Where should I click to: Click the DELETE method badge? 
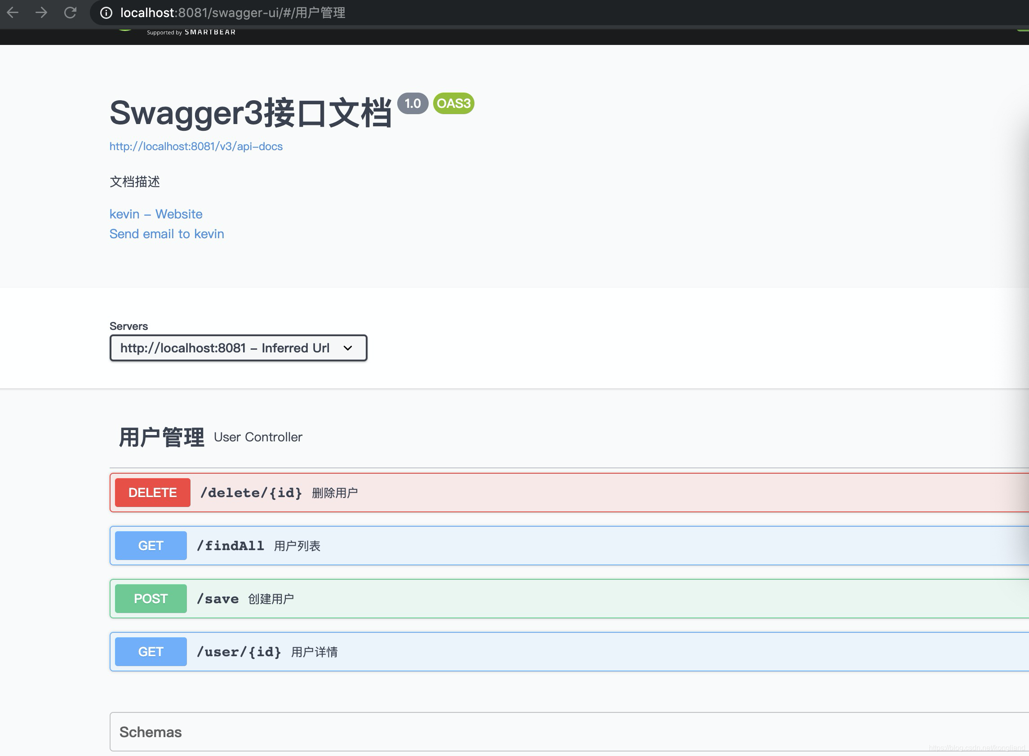pyautogui.click(x=152, y=493)
